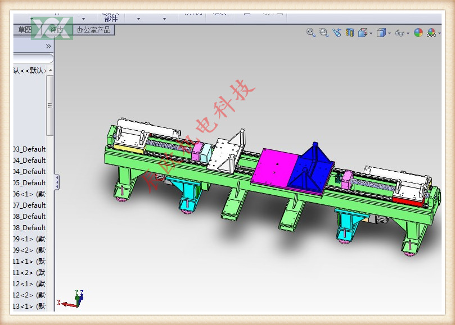Open the Hide/Show Items dropdown arrow
455x325 pixels.
coord(408,34)
